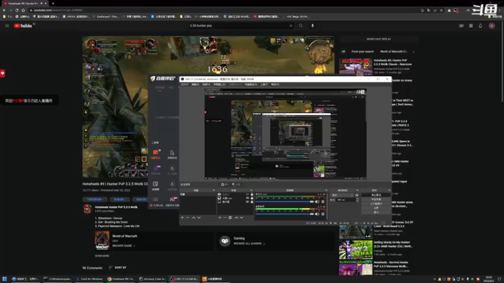This screenshot has height=283, width=504.
Task: Open BROWSE GAME link for World of Warcraft
Action: click(x=123, y=246)
